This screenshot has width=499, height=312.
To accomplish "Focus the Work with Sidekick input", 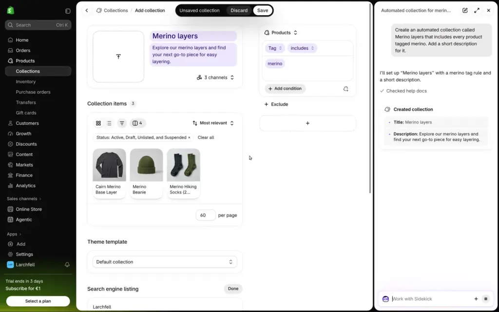I will tap(431, 299).
